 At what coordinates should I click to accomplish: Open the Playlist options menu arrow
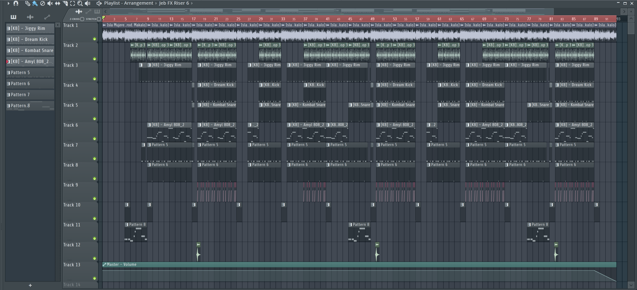(x=8, y=3)
